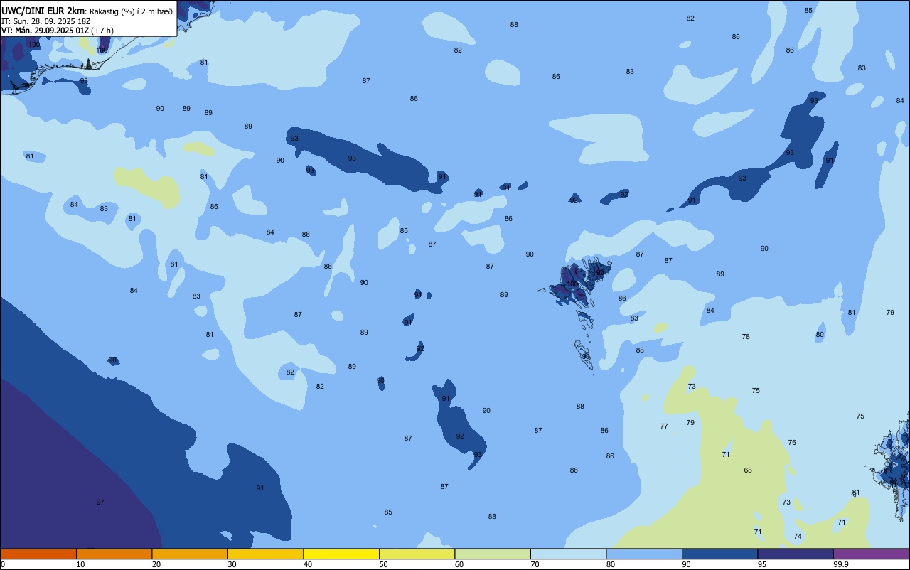Select the 'Rakastig (%) í 2 m hæð' label
The image size is (910, 570).
pos(131,11)
